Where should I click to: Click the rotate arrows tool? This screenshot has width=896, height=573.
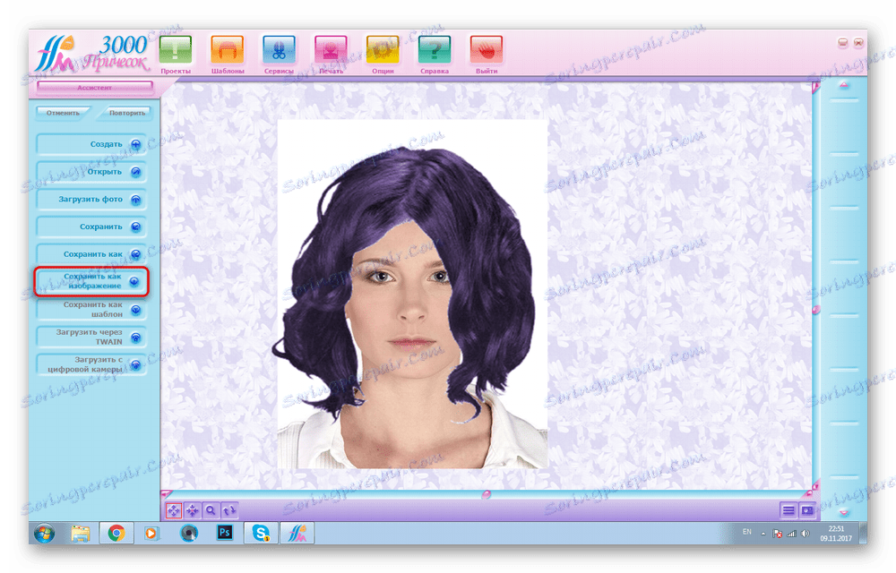point(228,510)
